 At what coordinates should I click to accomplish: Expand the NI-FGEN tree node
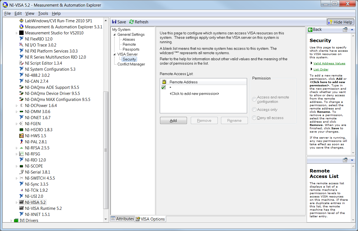point(16,124)
